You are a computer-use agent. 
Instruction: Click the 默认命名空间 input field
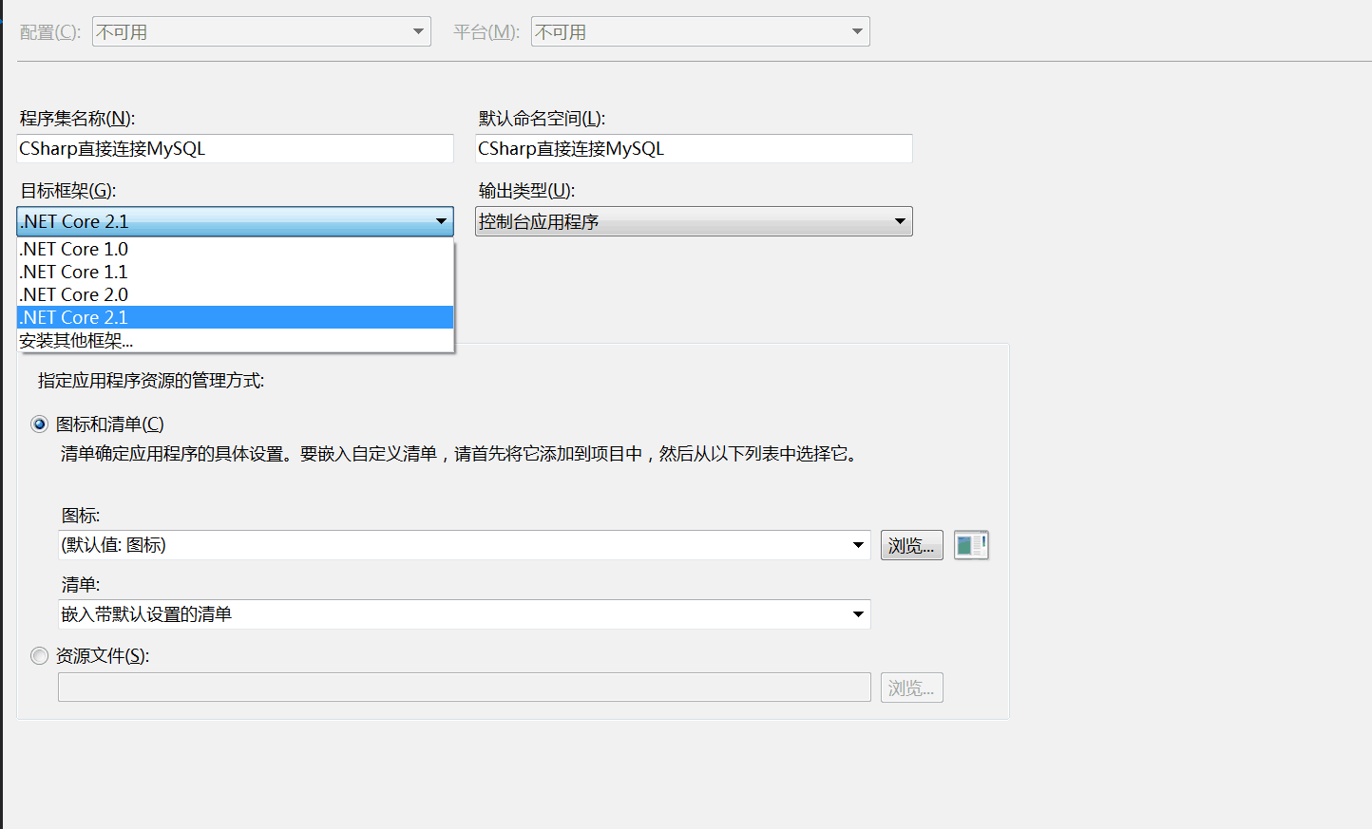click(x=694, y=148)
